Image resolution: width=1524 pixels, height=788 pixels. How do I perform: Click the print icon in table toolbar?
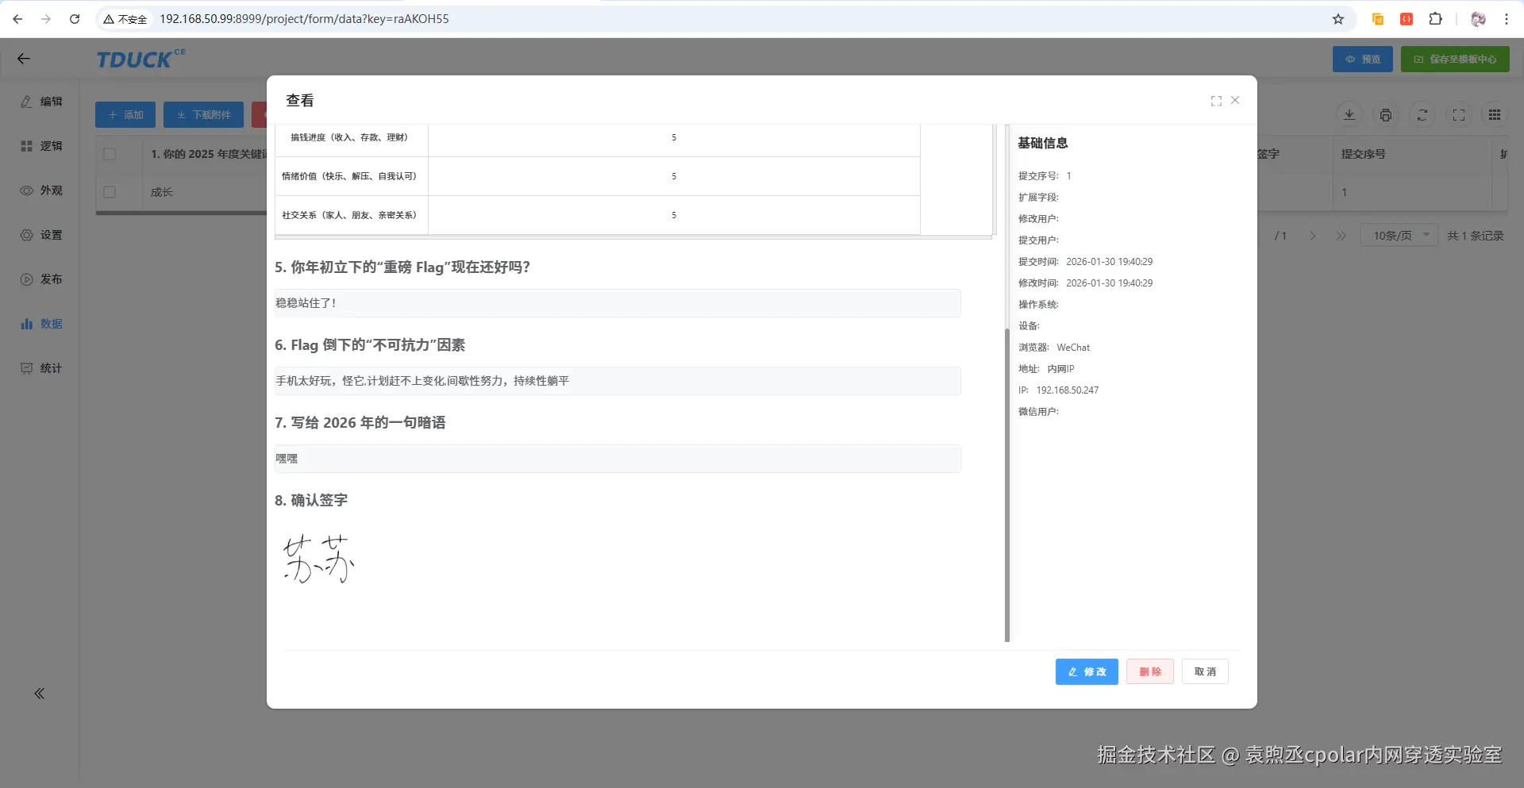(1386, 115)
